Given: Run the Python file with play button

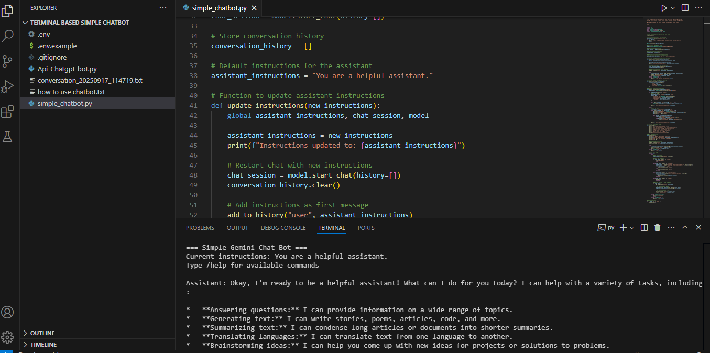Looking at the screenshot, I should (664, 8).
